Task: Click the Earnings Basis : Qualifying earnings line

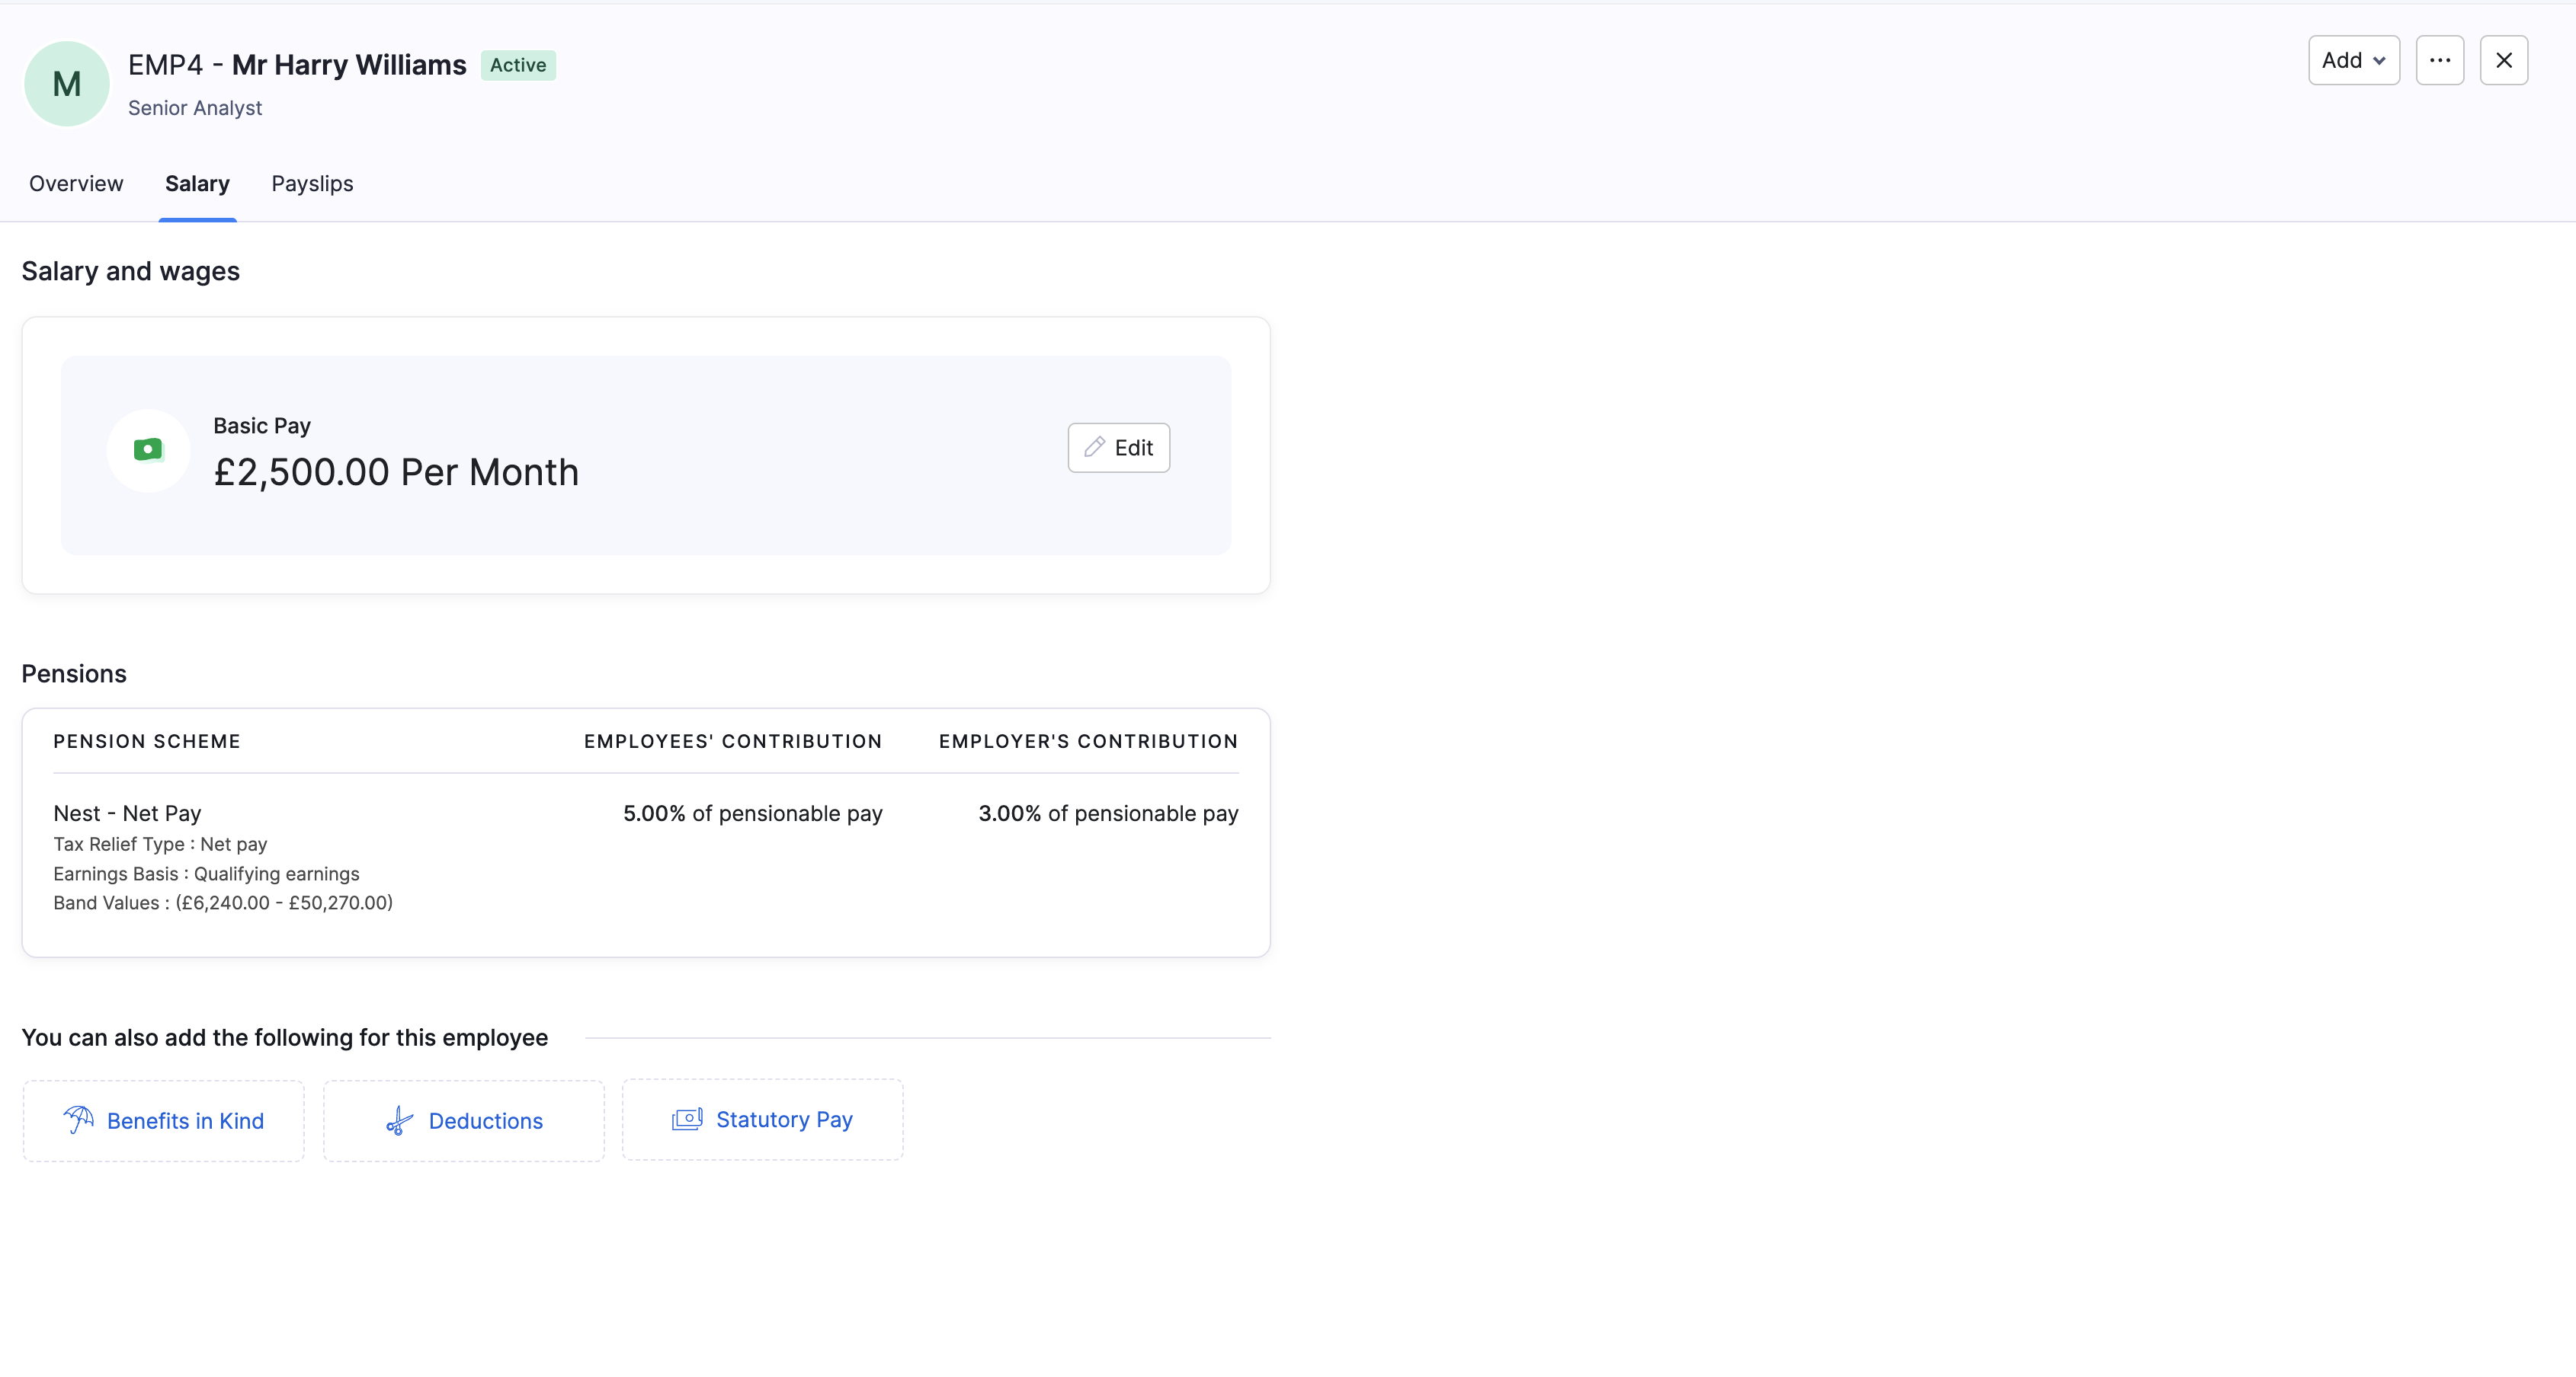Action: click(206, 874)
